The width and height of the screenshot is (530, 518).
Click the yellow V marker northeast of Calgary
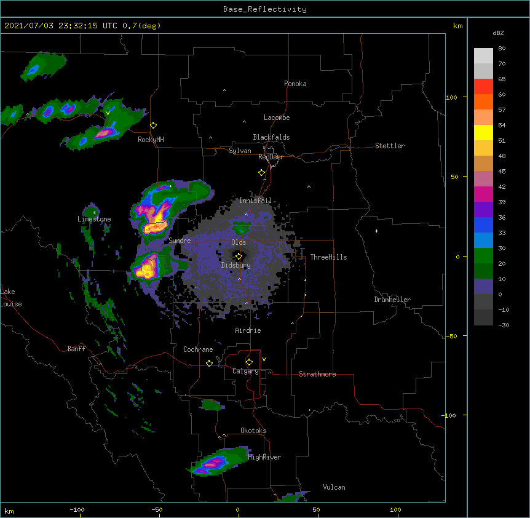264,359
